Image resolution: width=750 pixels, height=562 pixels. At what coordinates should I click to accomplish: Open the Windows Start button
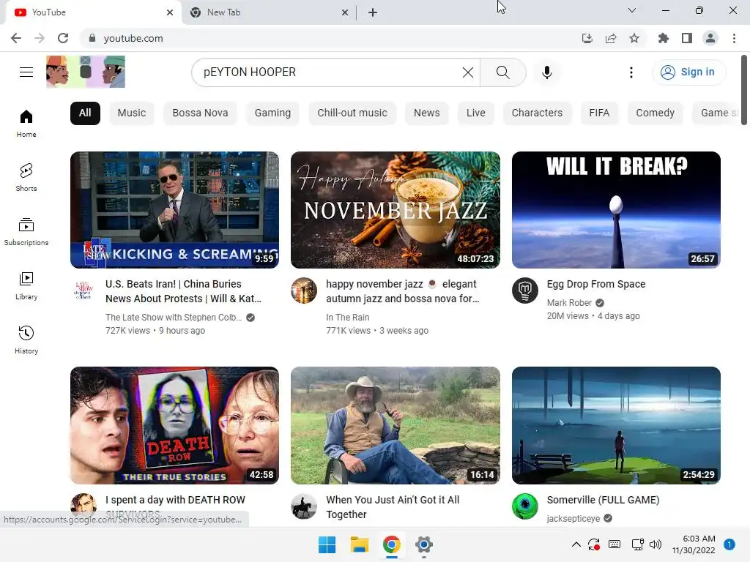327,544
